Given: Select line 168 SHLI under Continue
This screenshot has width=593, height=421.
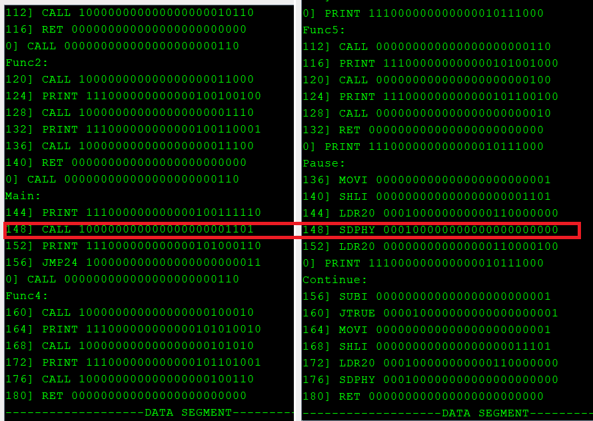Looking at the screenshot, I should pyautogui.click(x=426, y=346).
